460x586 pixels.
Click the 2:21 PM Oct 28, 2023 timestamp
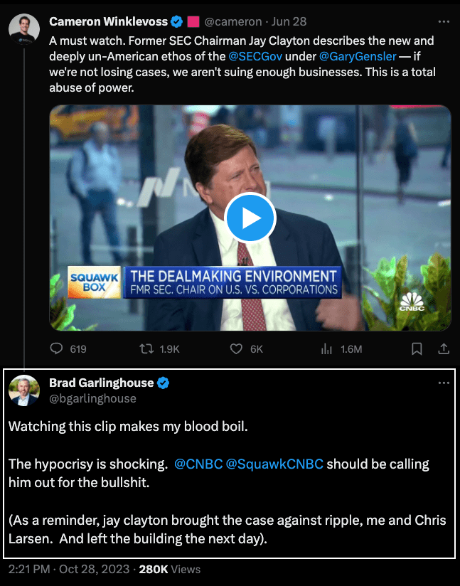click(70, 569)
